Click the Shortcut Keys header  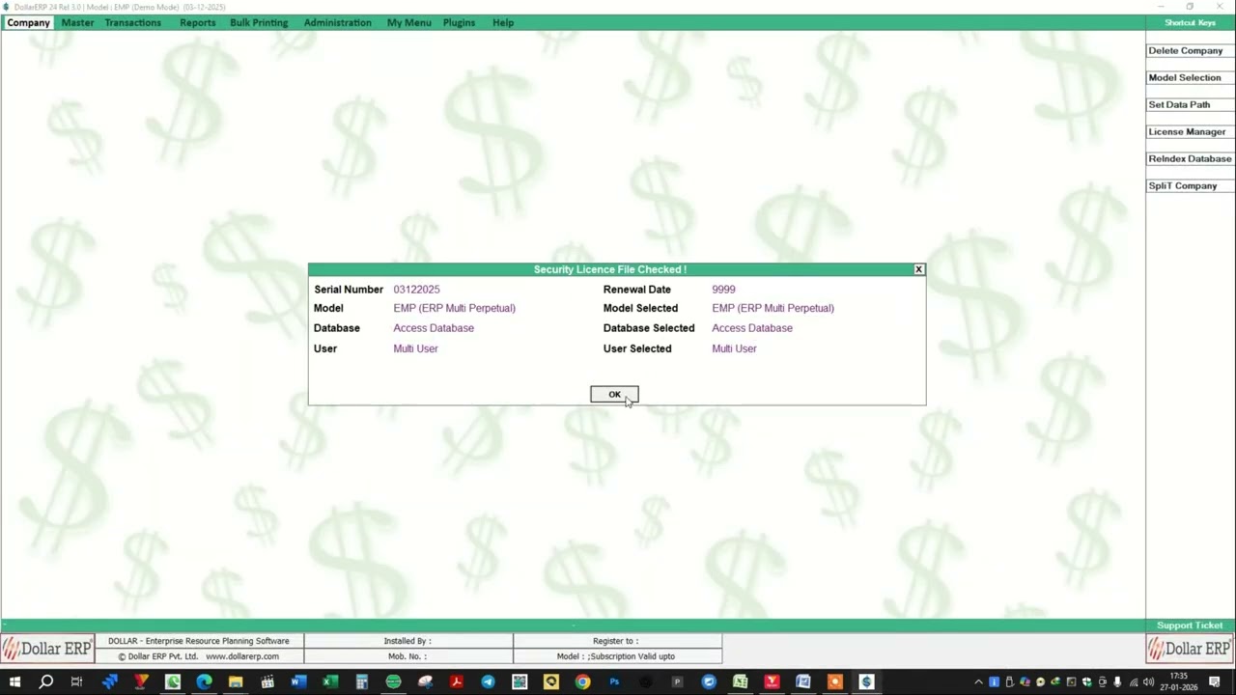[1190, 22]
